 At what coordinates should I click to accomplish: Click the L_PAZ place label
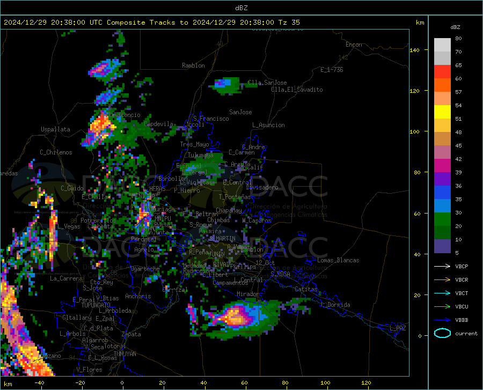pyautogui.click(x=398, y=328)
